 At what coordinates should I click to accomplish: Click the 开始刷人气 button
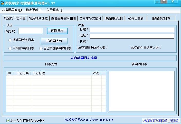[x=54, y=41]
